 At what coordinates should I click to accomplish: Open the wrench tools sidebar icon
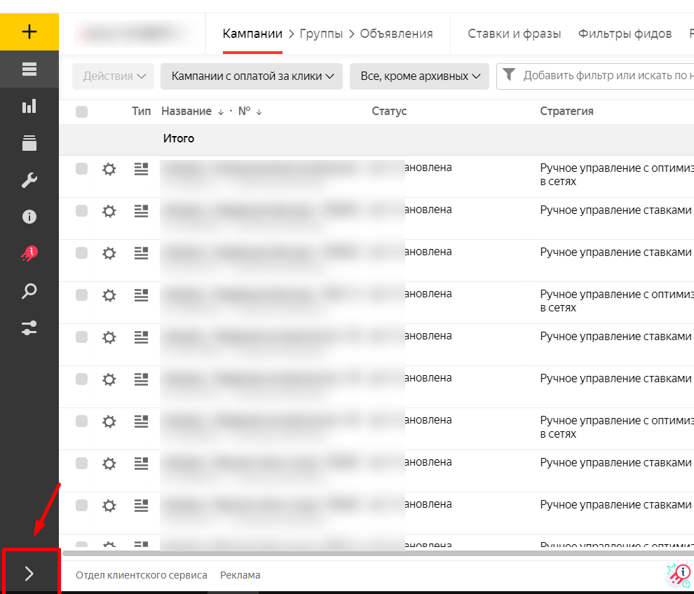click(29, 181)
